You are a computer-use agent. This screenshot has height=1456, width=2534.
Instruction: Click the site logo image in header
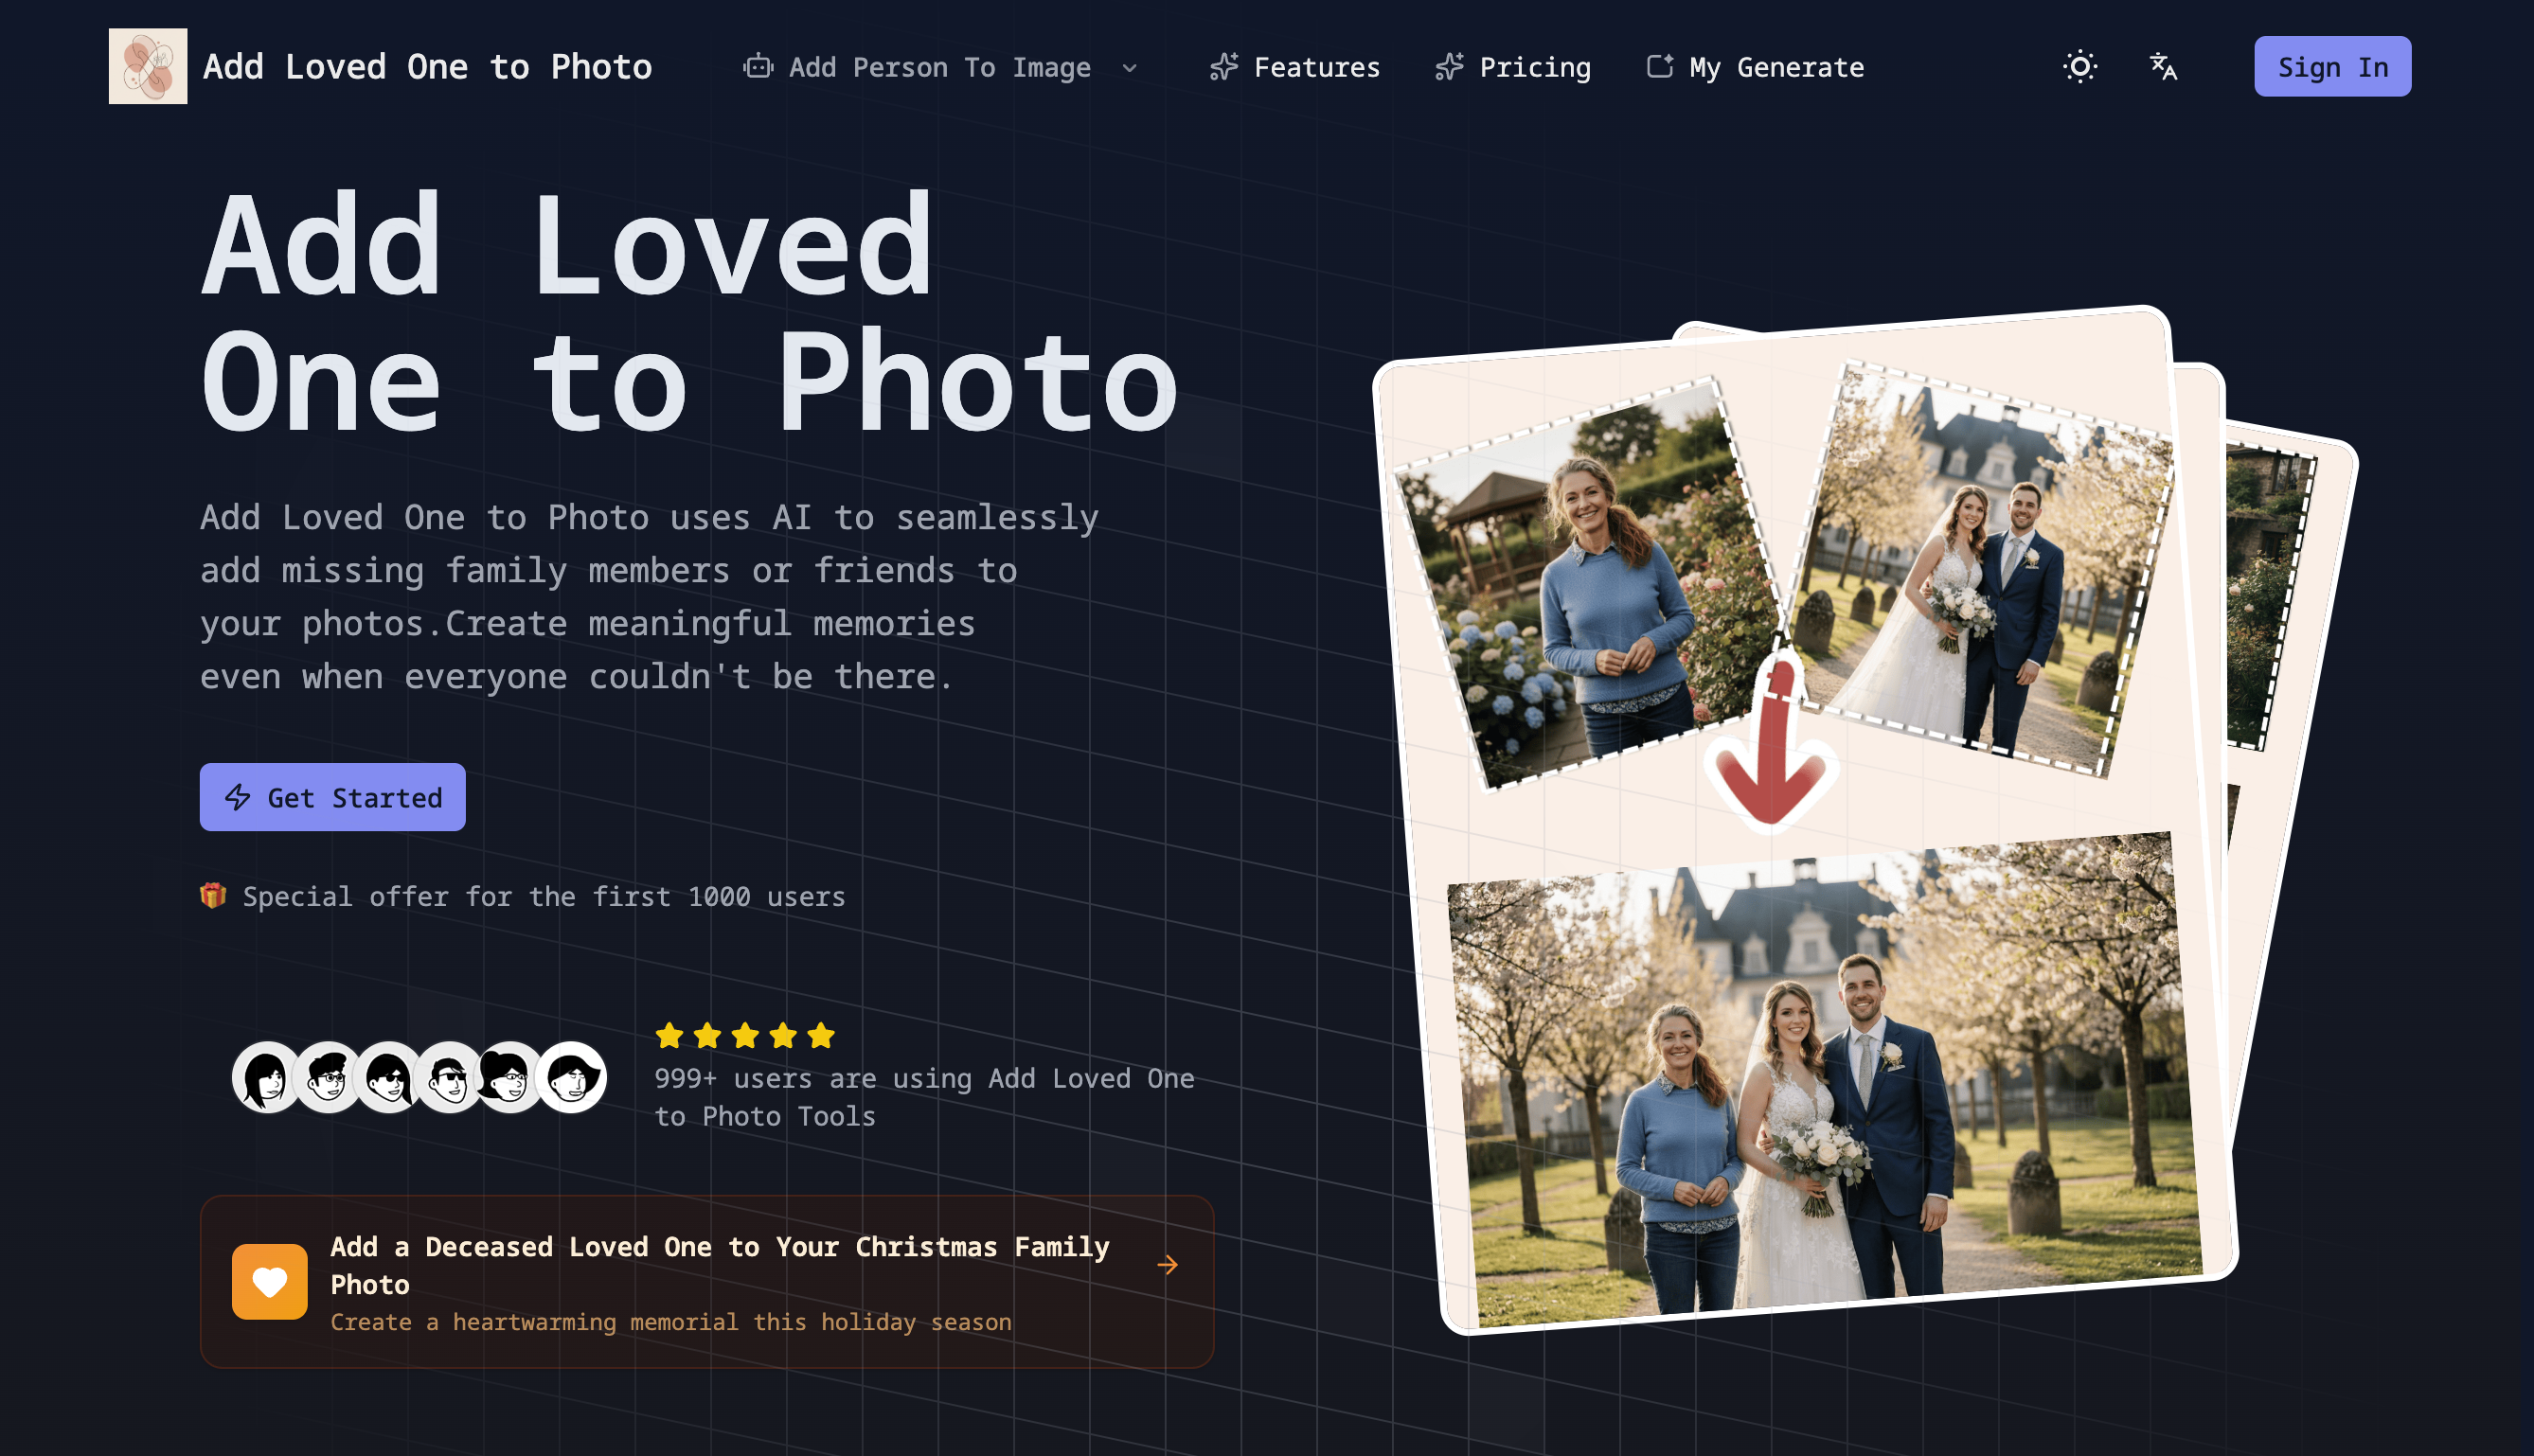pos(148,66)
